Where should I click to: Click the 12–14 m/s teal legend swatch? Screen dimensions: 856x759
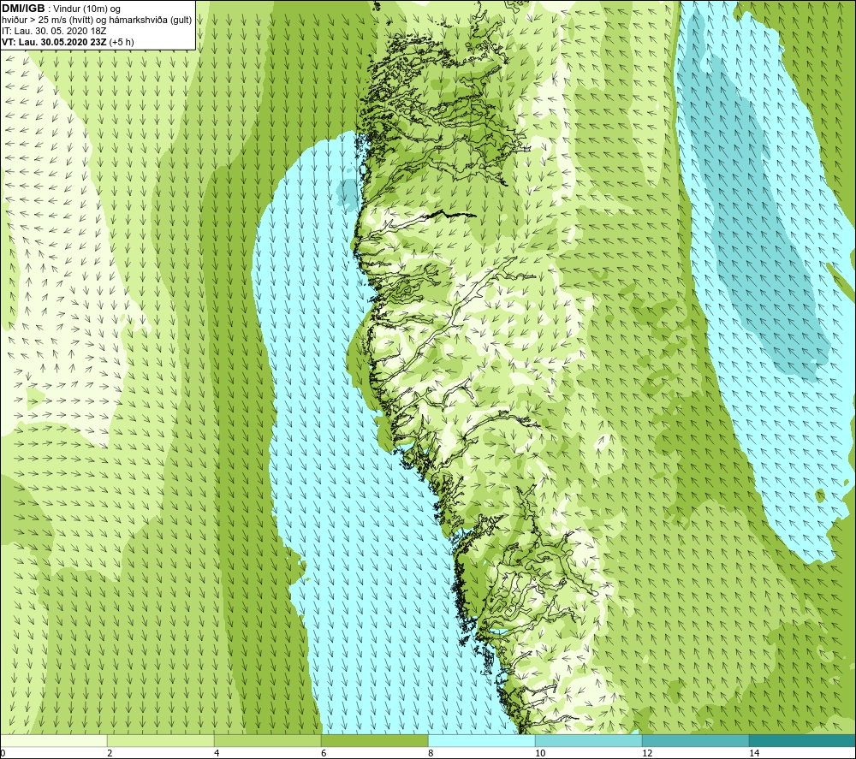click(695, 741)
